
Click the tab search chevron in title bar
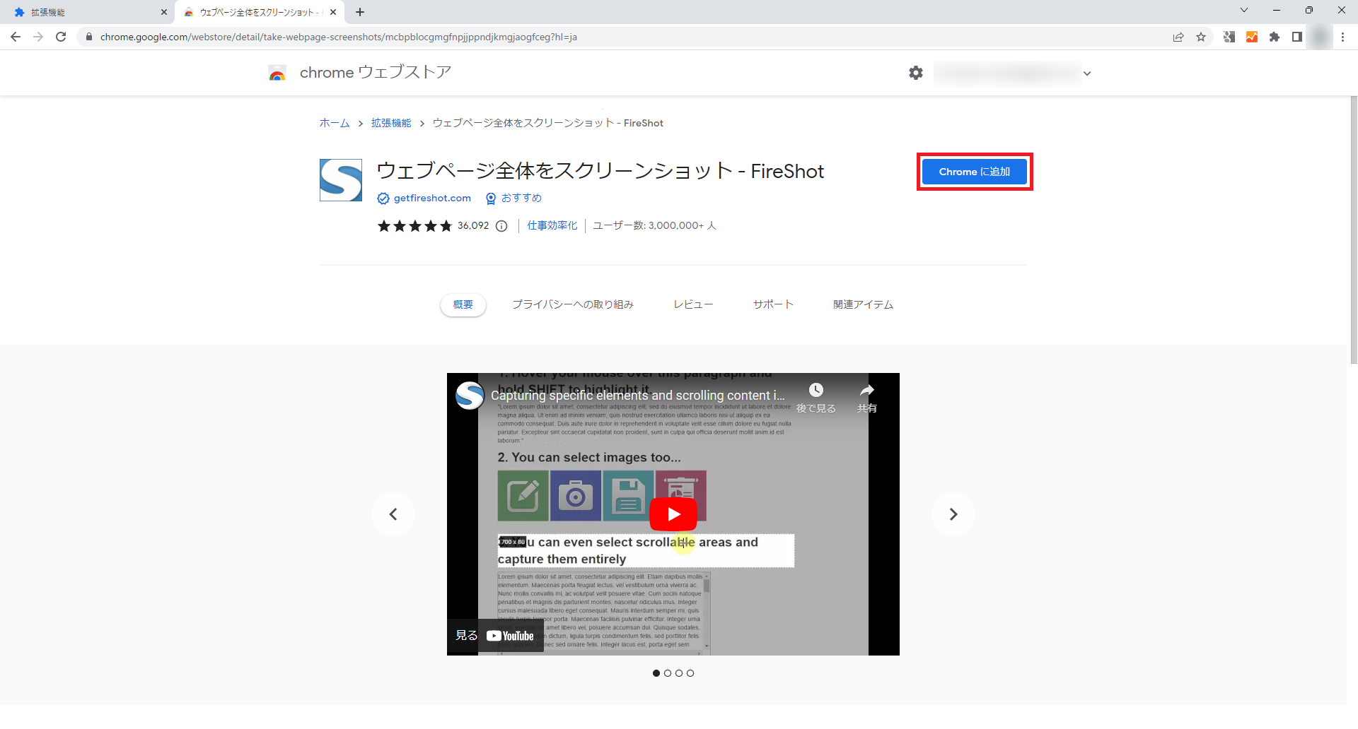pyautogui.click(x=1244, y=11)
